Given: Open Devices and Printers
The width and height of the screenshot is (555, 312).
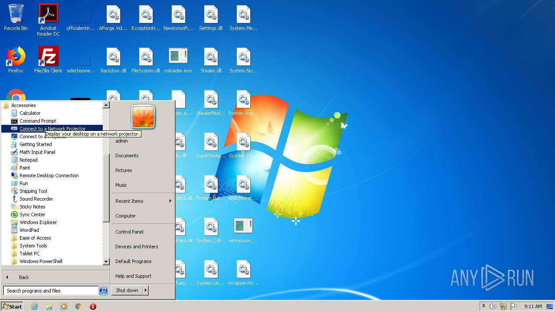Looking at the screenshot, I should pyautogui.click(x=143, y=247).
